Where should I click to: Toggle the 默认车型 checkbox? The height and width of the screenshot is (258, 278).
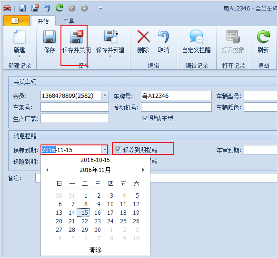click(145, 118)
